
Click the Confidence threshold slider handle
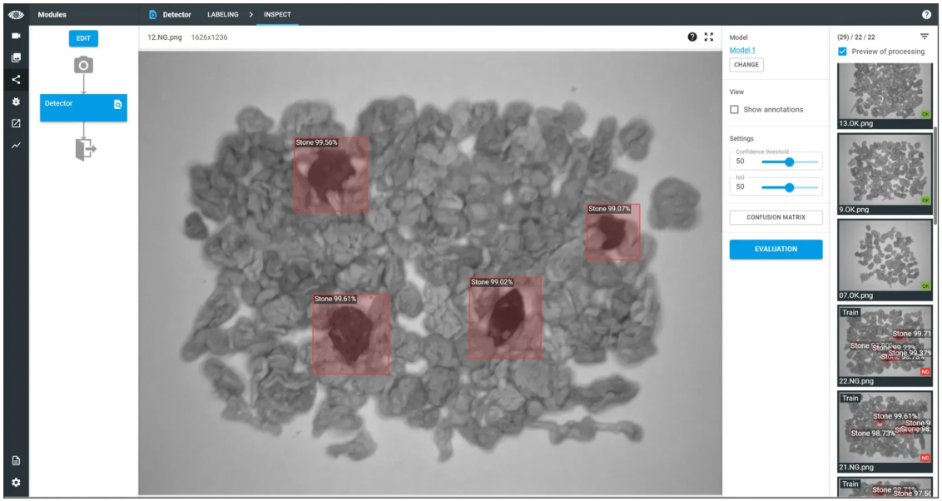tap(790, 162)
